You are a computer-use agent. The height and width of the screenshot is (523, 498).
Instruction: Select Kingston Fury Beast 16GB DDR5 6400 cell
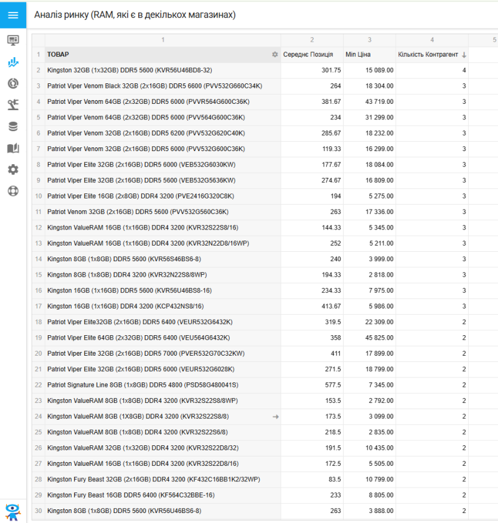click(x=131, y=495)
